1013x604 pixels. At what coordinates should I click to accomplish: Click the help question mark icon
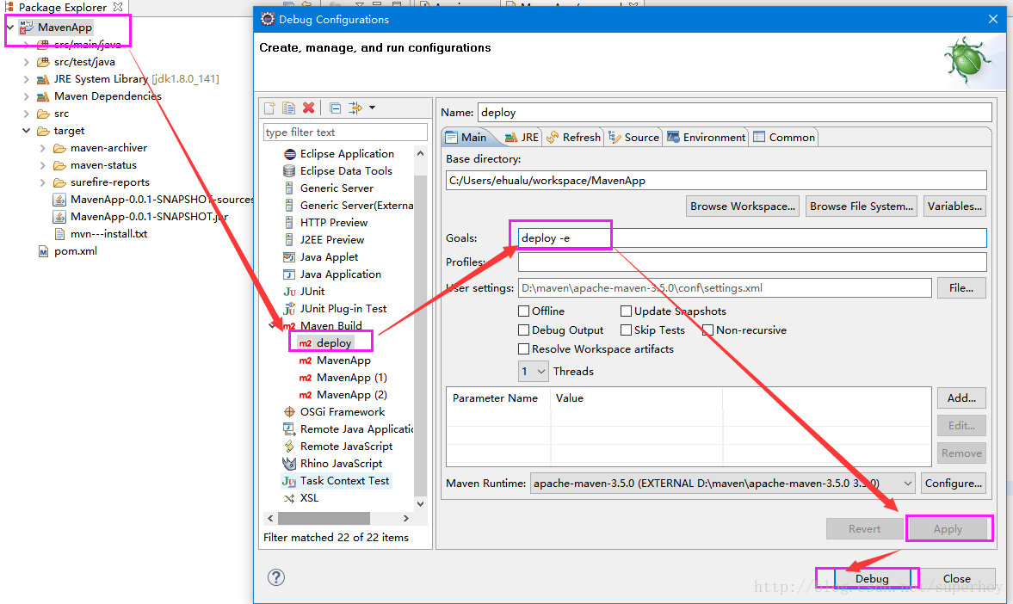[276, 577]
